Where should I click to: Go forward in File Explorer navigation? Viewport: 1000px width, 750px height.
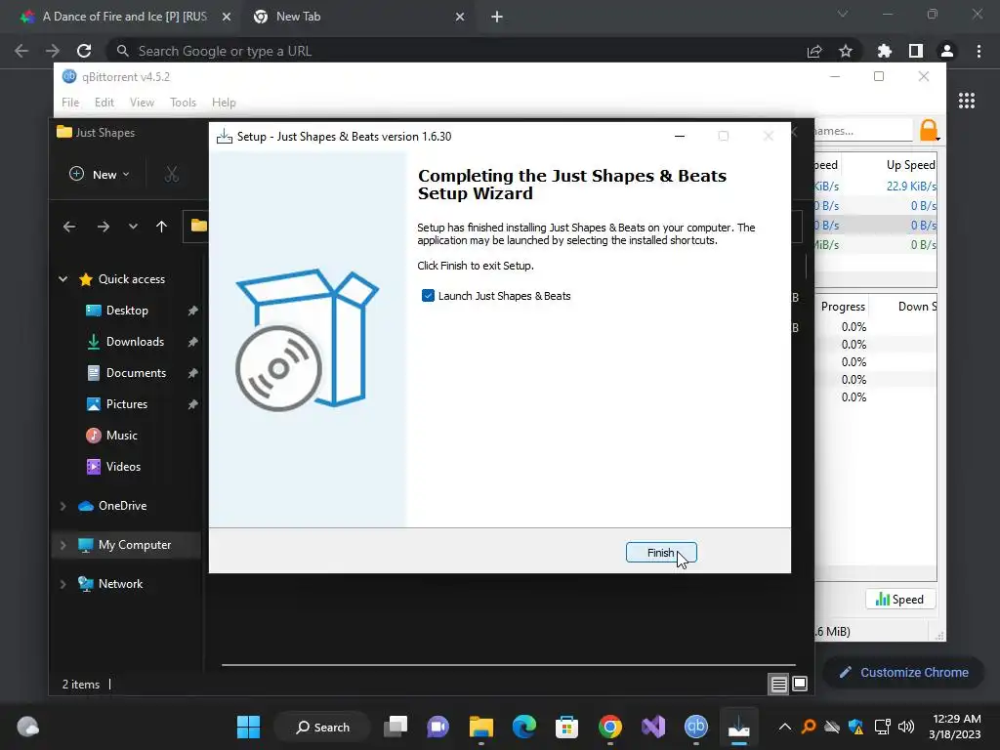point(104,227)
